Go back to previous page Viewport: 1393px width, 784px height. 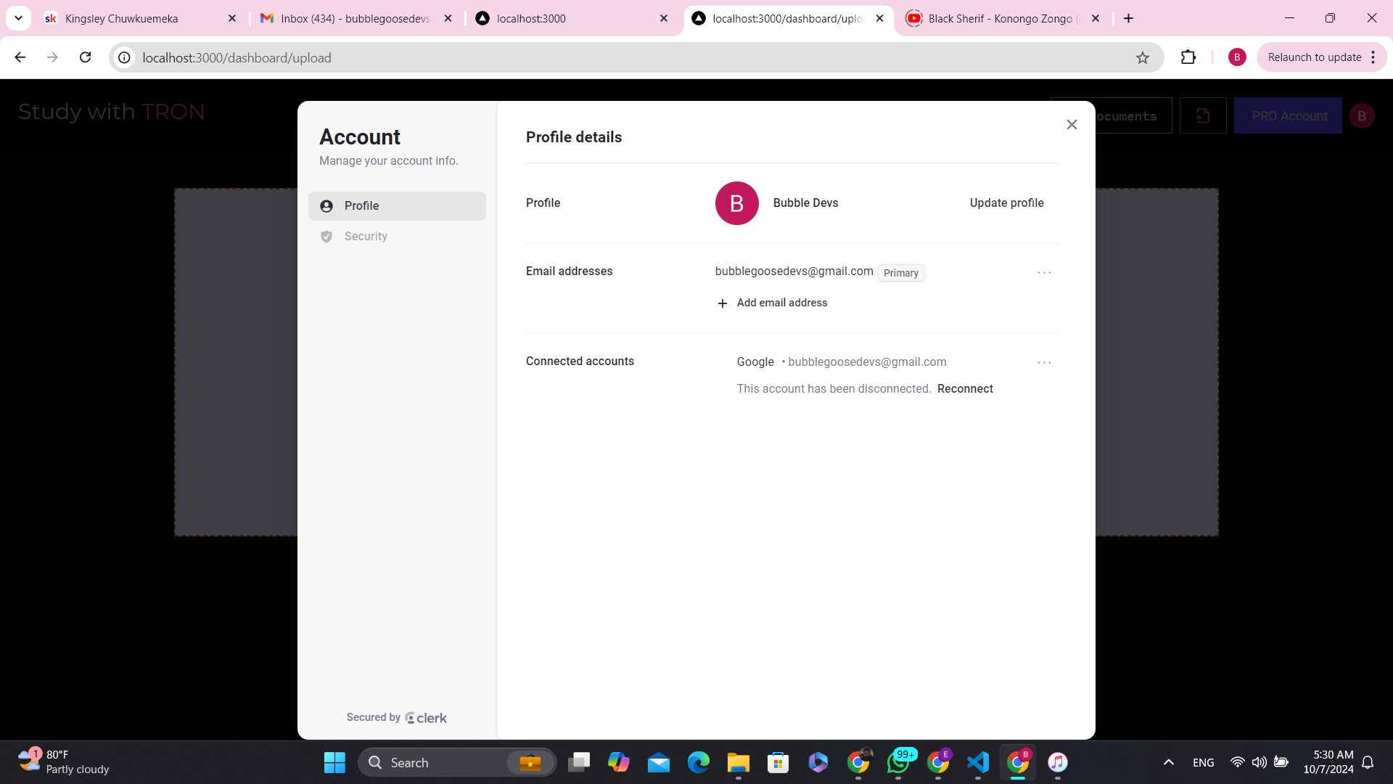pos(20,57)
